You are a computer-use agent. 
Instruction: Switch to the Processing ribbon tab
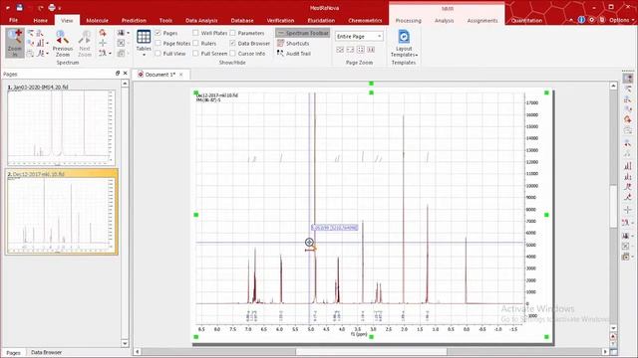pyautogui.click(x=408, y=20)
